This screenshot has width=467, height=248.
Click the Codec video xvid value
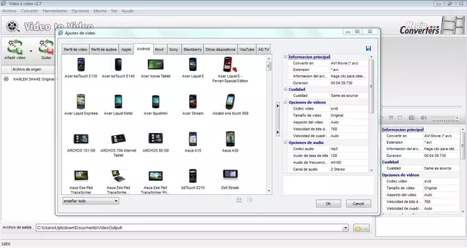[349, 109]
